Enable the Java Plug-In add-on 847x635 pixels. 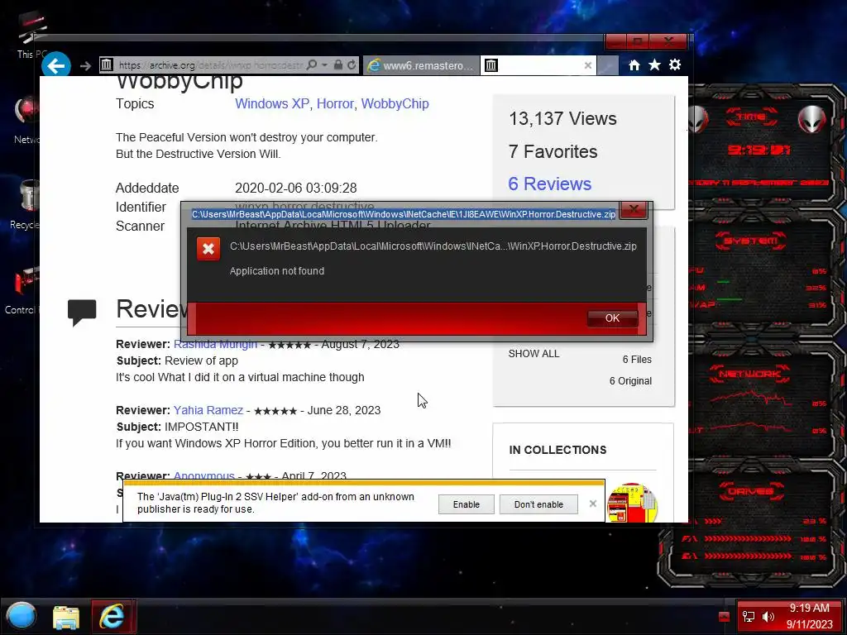click(467, 504)
